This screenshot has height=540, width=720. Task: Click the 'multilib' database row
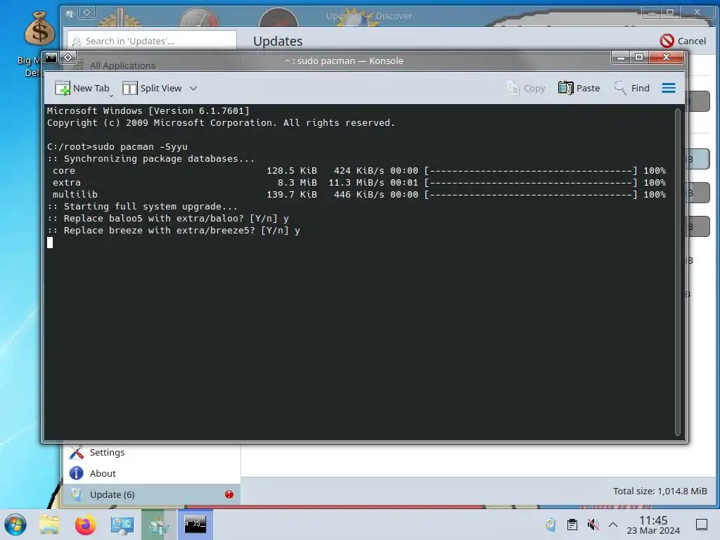coord(356,195)
